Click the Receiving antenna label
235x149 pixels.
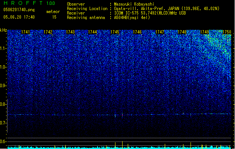point(86,18)
